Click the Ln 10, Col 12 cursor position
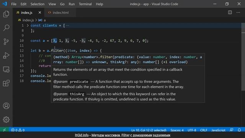 (x=149, y=130)
